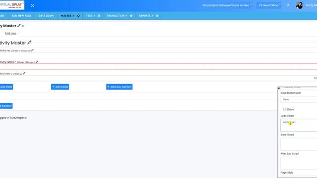Screen dimensions: 317x178
Task: Open the Virtual Splat Software Private Limited dropdown
Action: click(227, 5)
